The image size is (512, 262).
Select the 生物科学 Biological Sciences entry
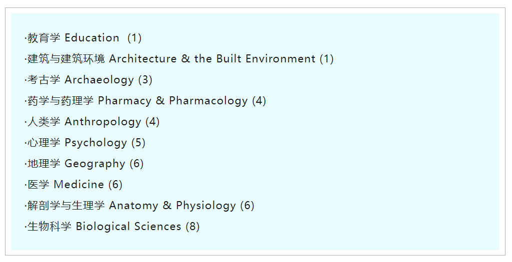click(104, 227)
